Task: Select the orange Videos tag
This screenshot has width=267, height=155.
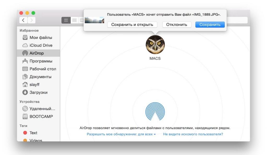Action: pos(39,140)
